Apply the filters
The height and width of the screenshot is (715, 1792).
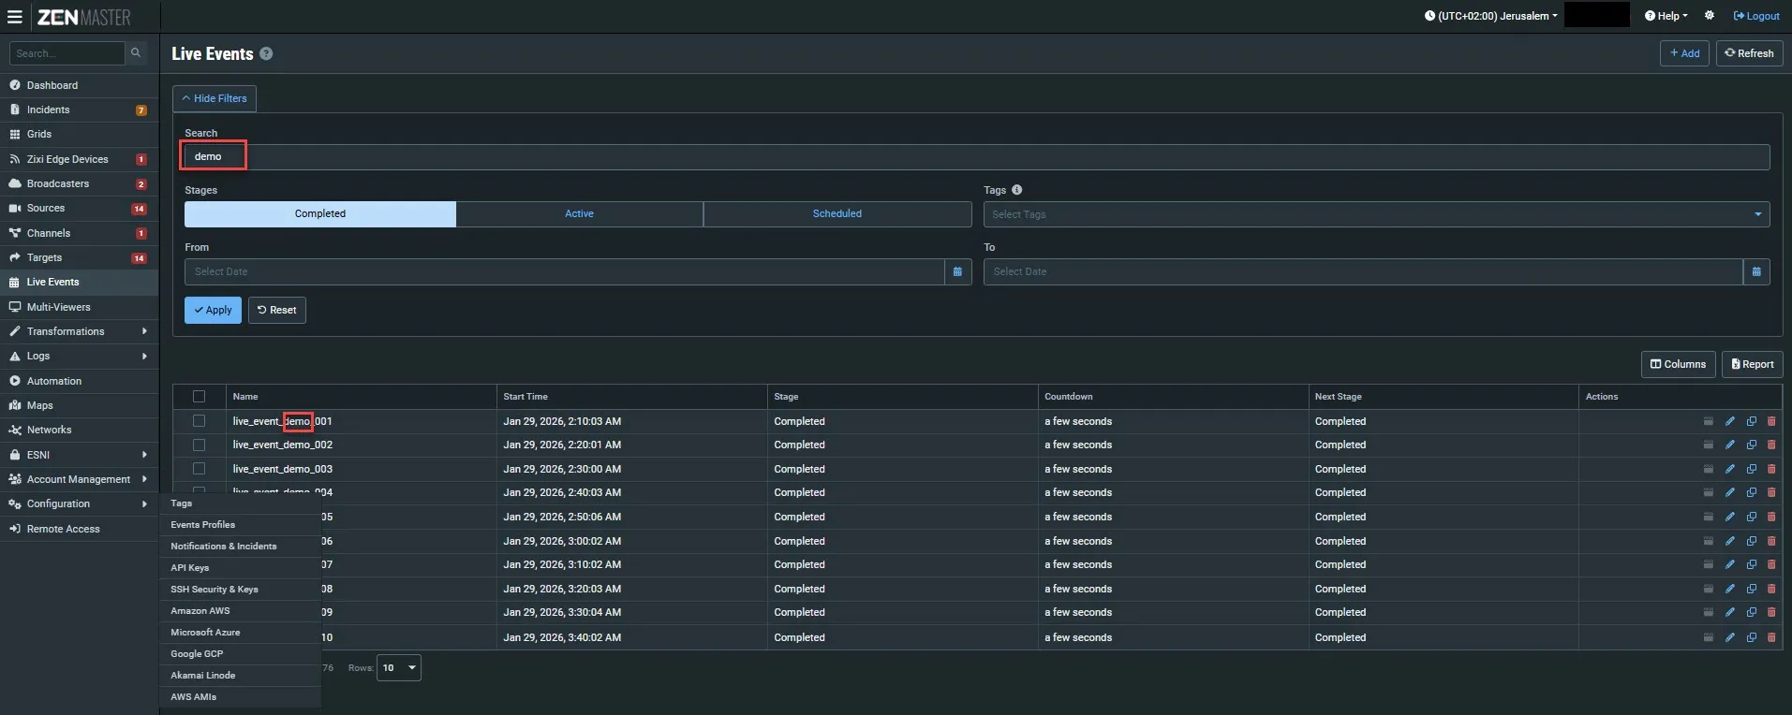point(213,310)
